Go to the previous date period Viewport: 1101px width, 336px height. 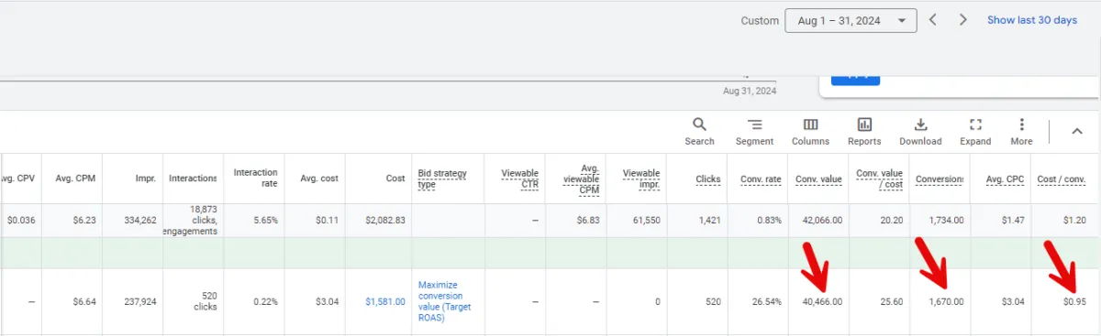point(932,20)
